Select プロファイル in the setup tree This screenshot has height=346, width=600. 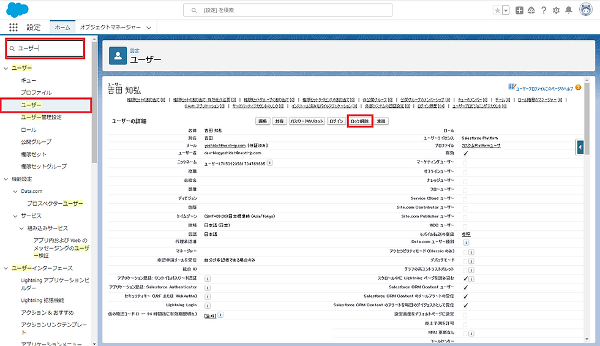pyautogui.click(x=36, y=92)
